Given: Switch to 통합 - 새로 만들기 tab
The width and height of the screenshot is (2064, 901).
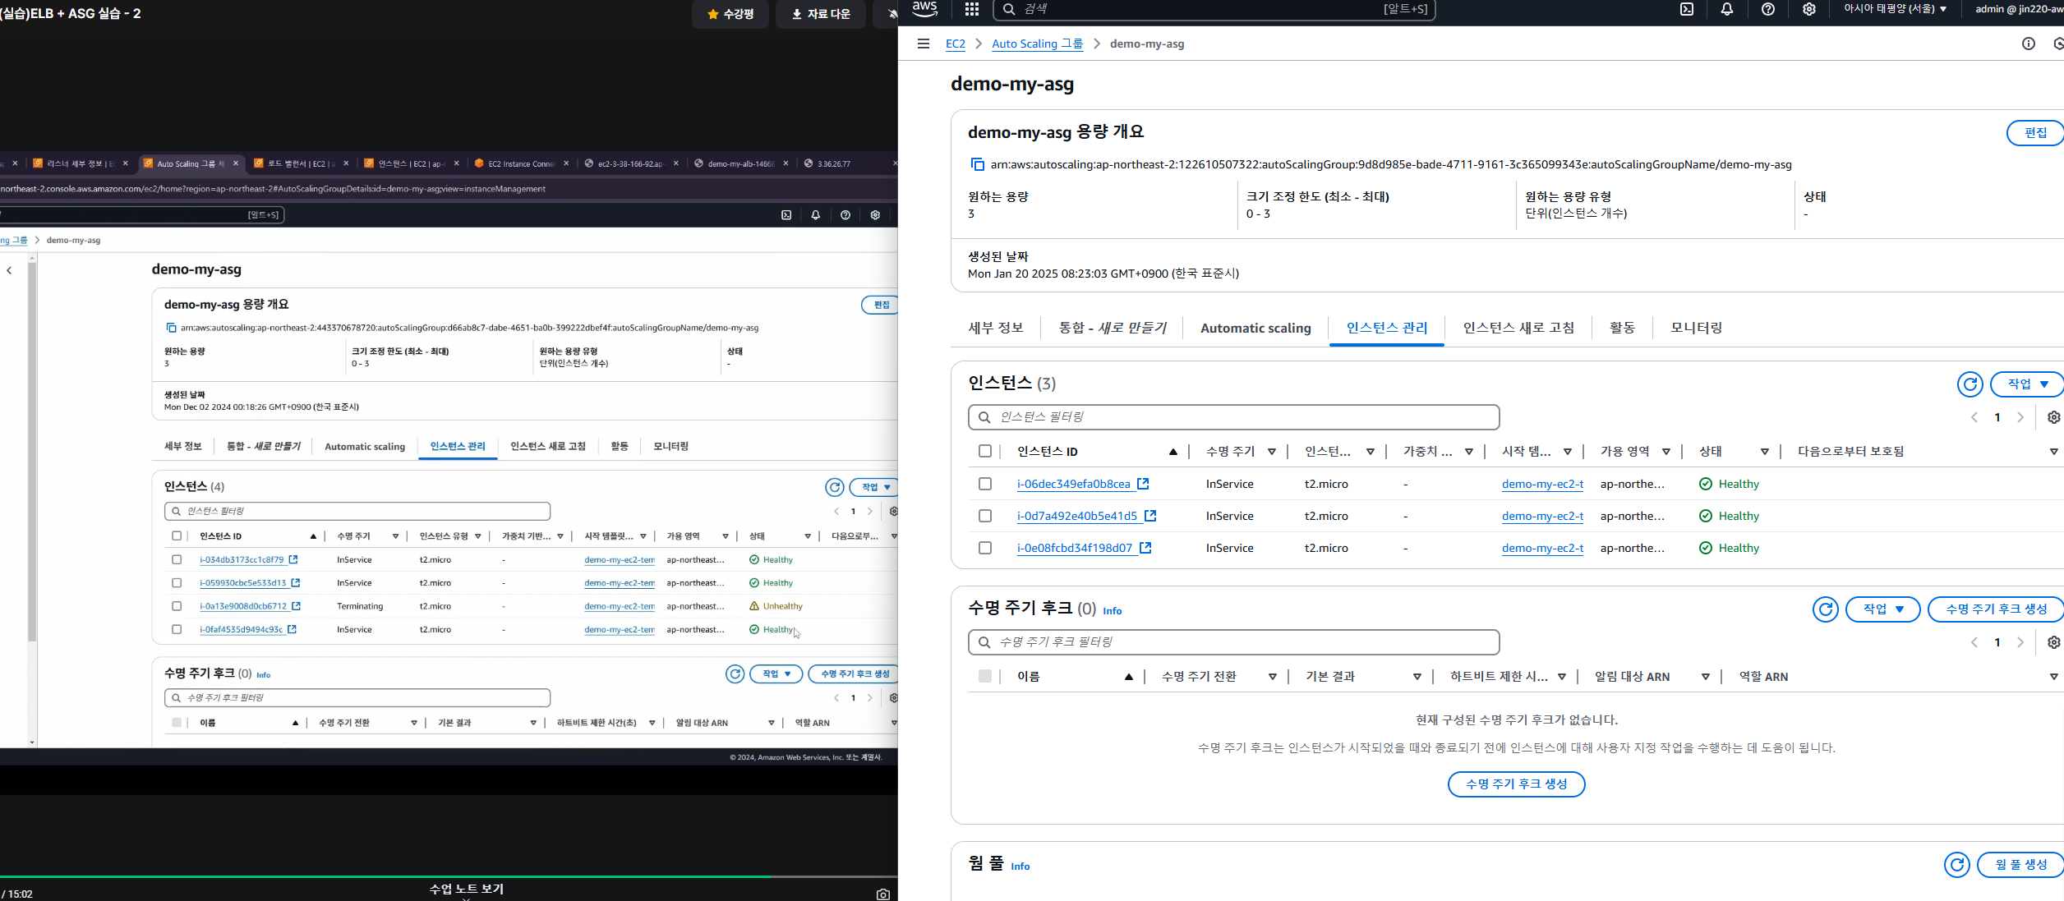Looking at the screenshot, I should point(1112,328).
